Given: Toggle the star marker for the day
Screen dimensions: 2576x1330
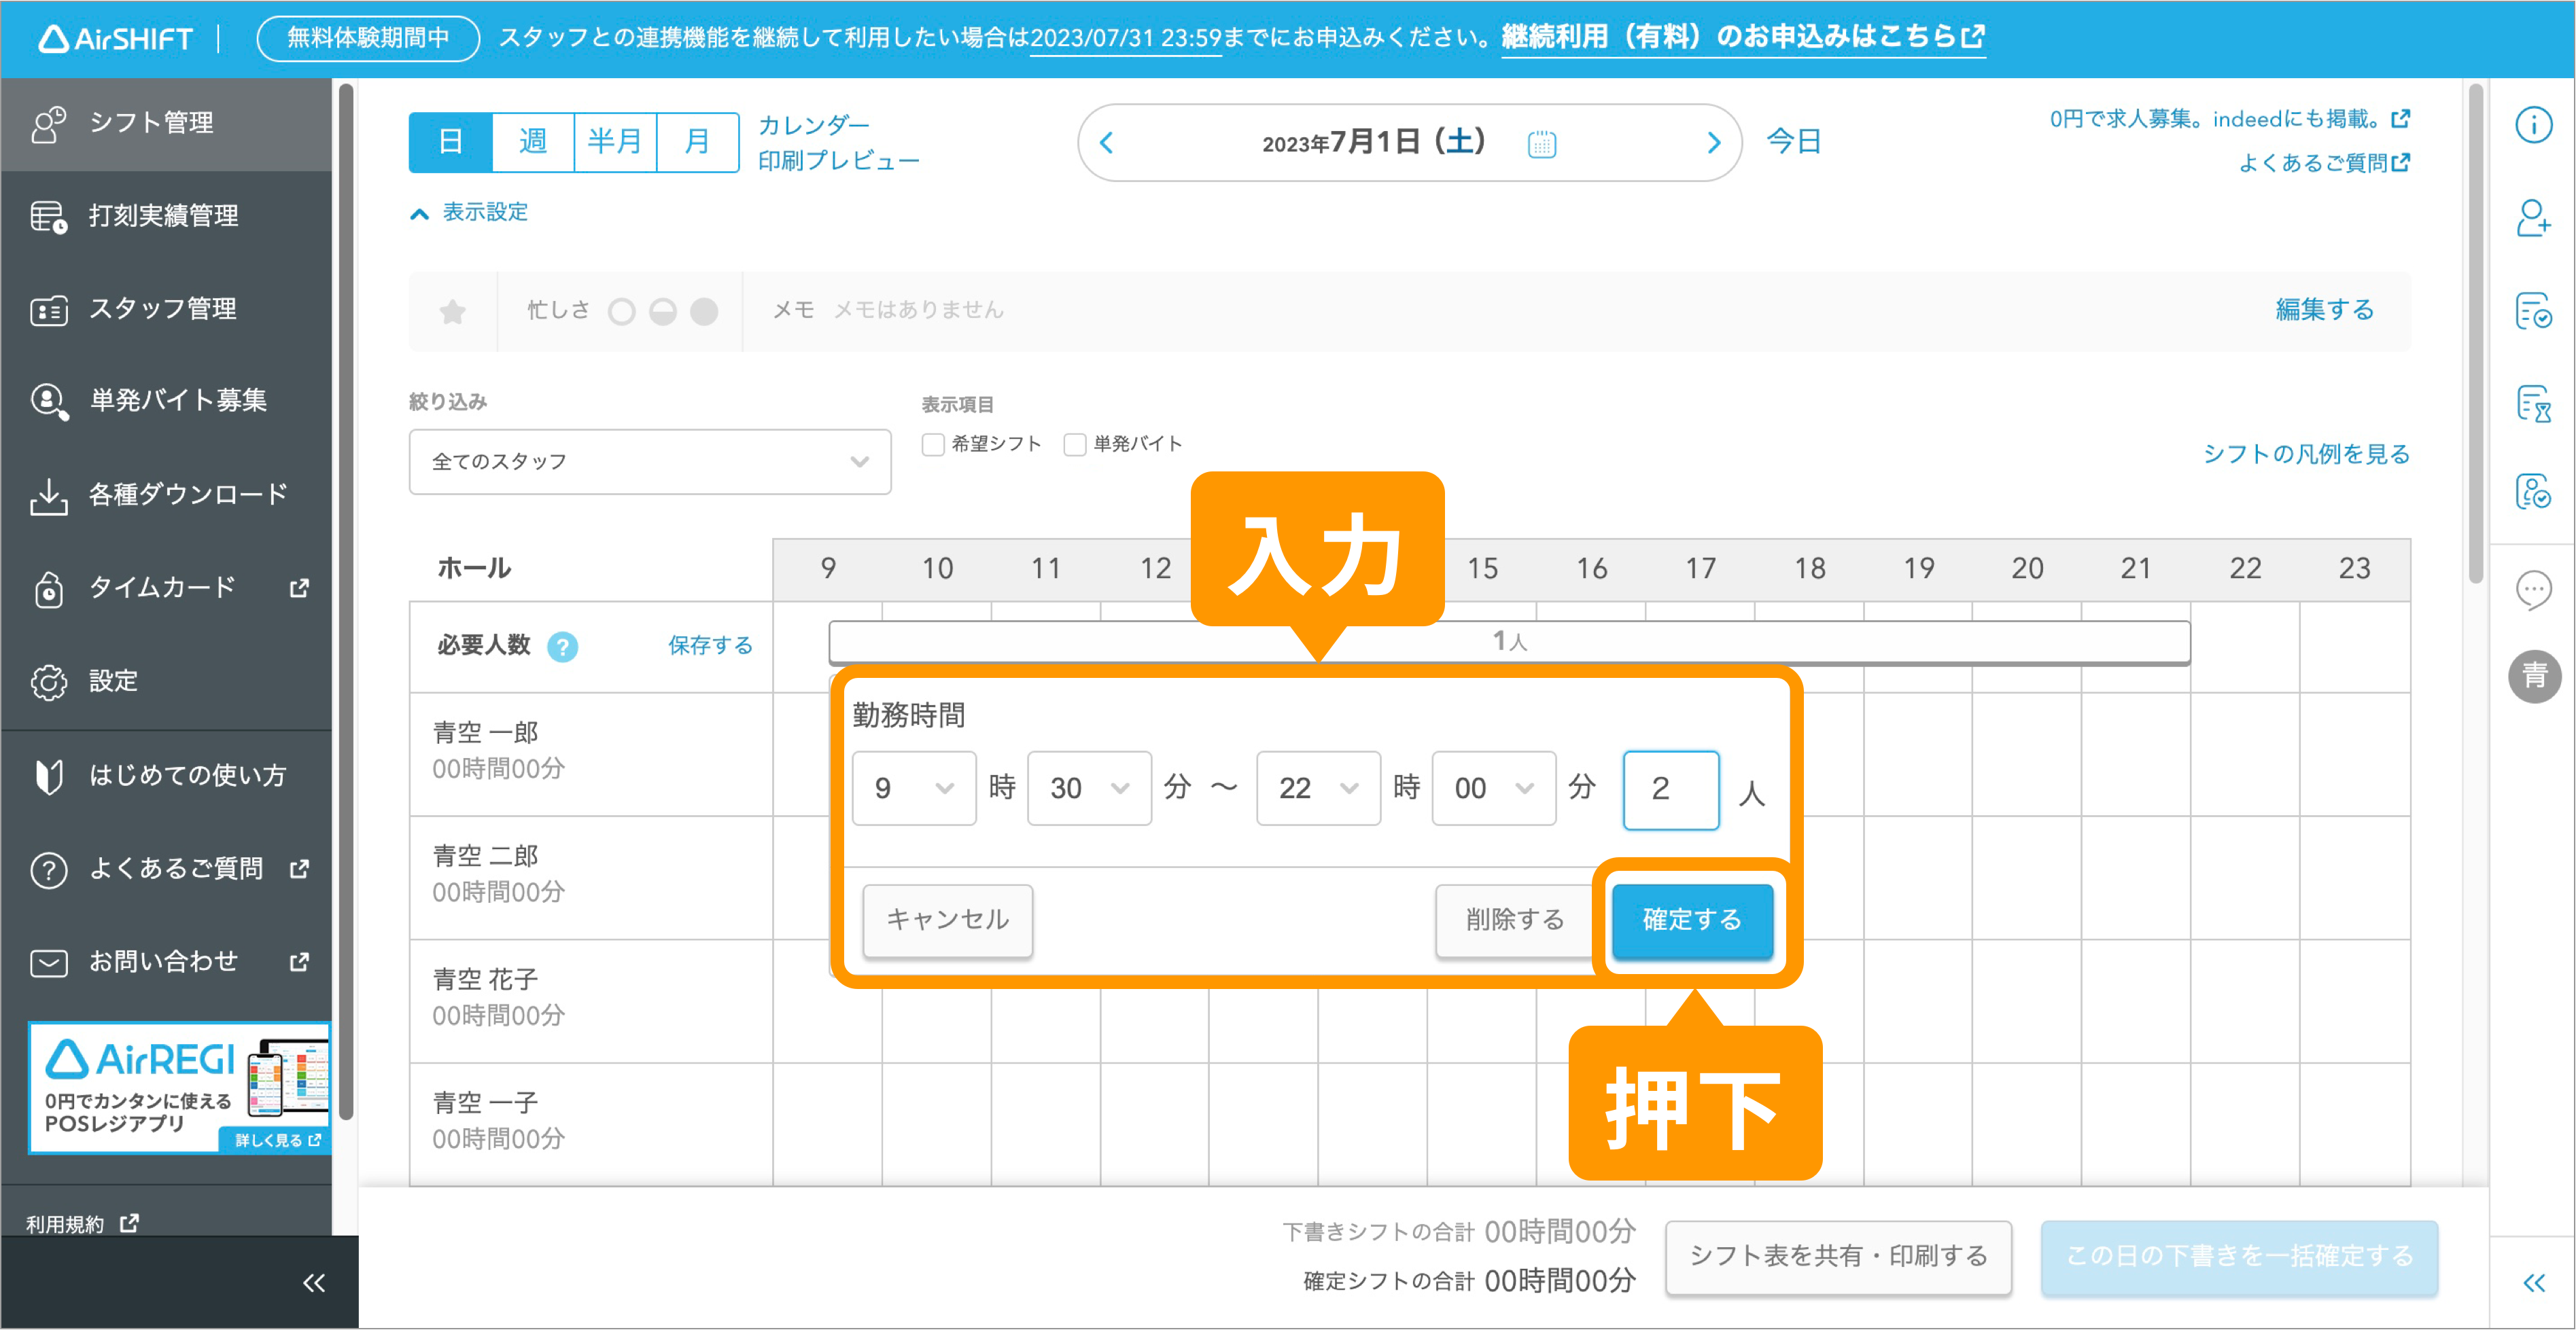Looking at the screenshot, I should coord(452,312).
